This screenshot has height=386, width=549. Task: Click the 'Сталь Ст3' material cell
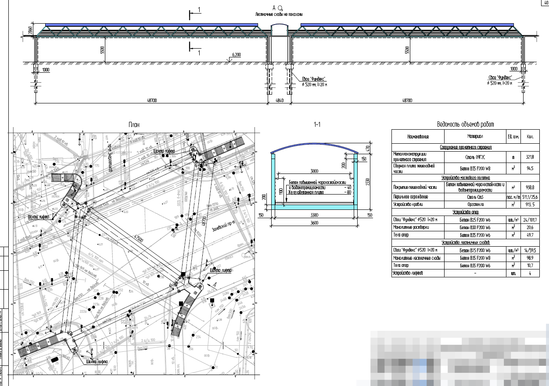tap(475, 197)
